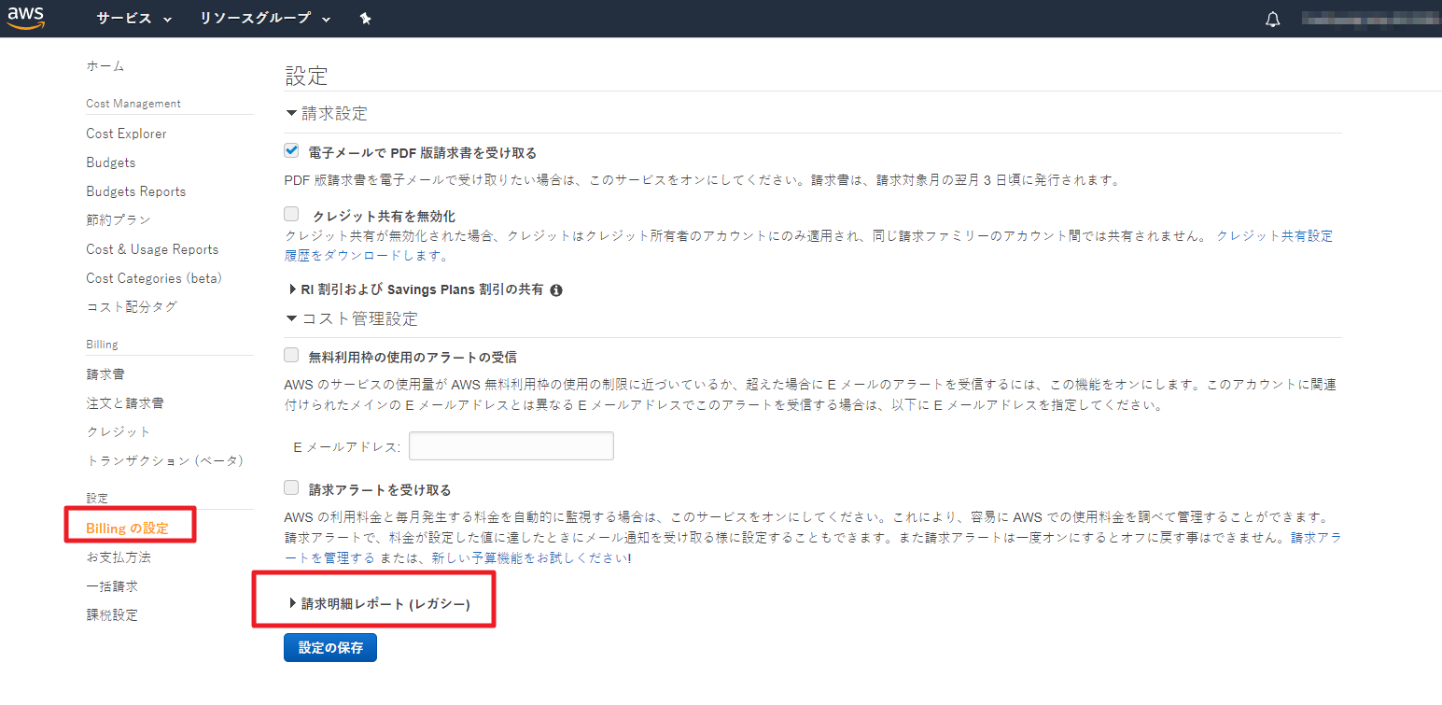
Task: Toggle 電子メールで PDF 版請求書を受け取る checkbox
Action: (291, 151)
